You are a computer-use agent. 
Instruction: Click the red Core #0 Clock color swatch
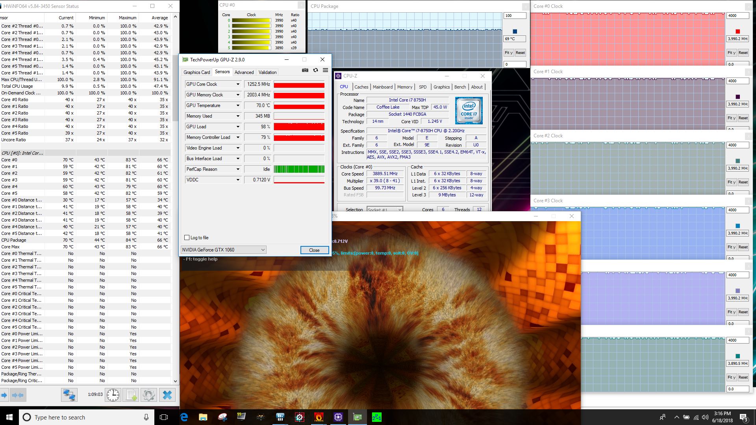737,31
